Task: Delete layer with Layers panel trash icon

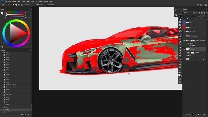Action: (x=204, y=115)
